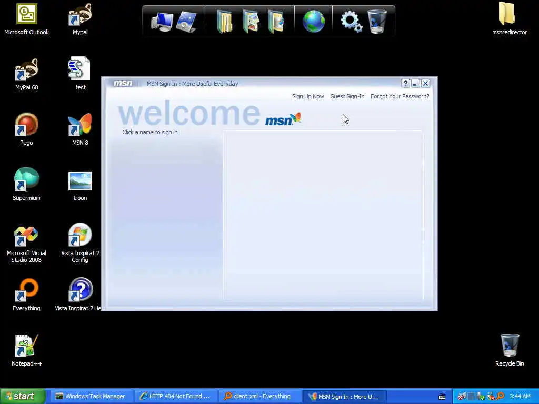The width and height of the screenshot is (539, 404).
Task: Click the globe network icon in dock
Action: tap(314, 21)
